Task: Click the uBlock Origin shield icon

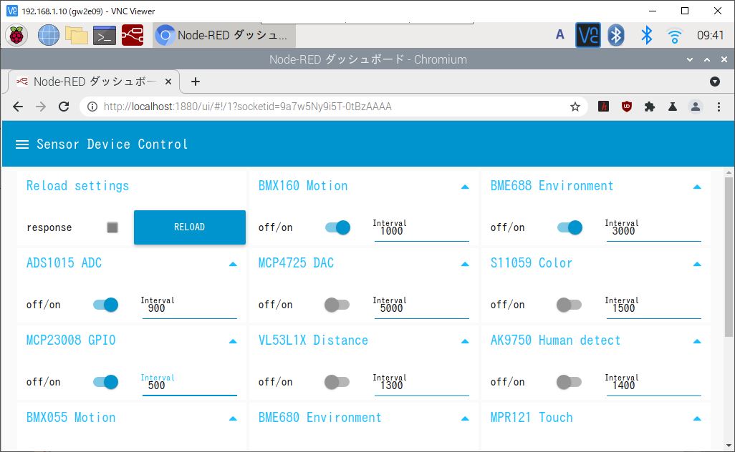Action: tap(627, 107)
